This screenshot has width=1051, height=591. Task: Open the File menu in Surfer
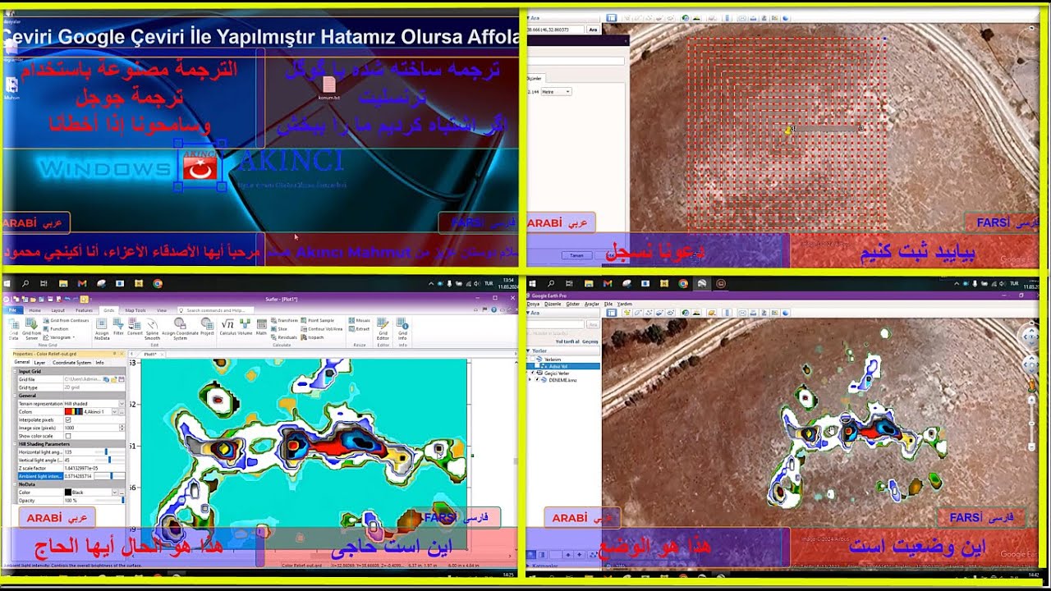point(12,310)
